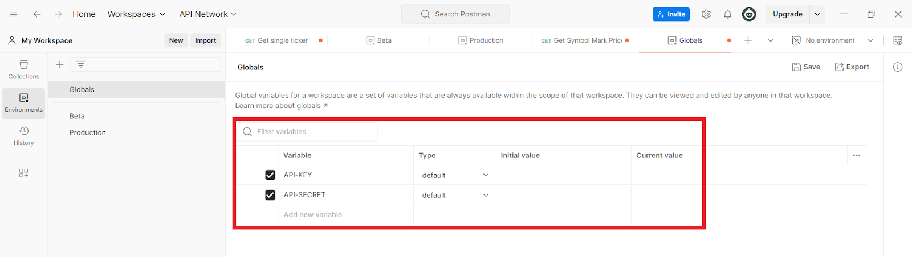Image resolution: width=912 pixels, height=257 pixels.
Task: Click the My Workspace title
Action: [47, 41]
